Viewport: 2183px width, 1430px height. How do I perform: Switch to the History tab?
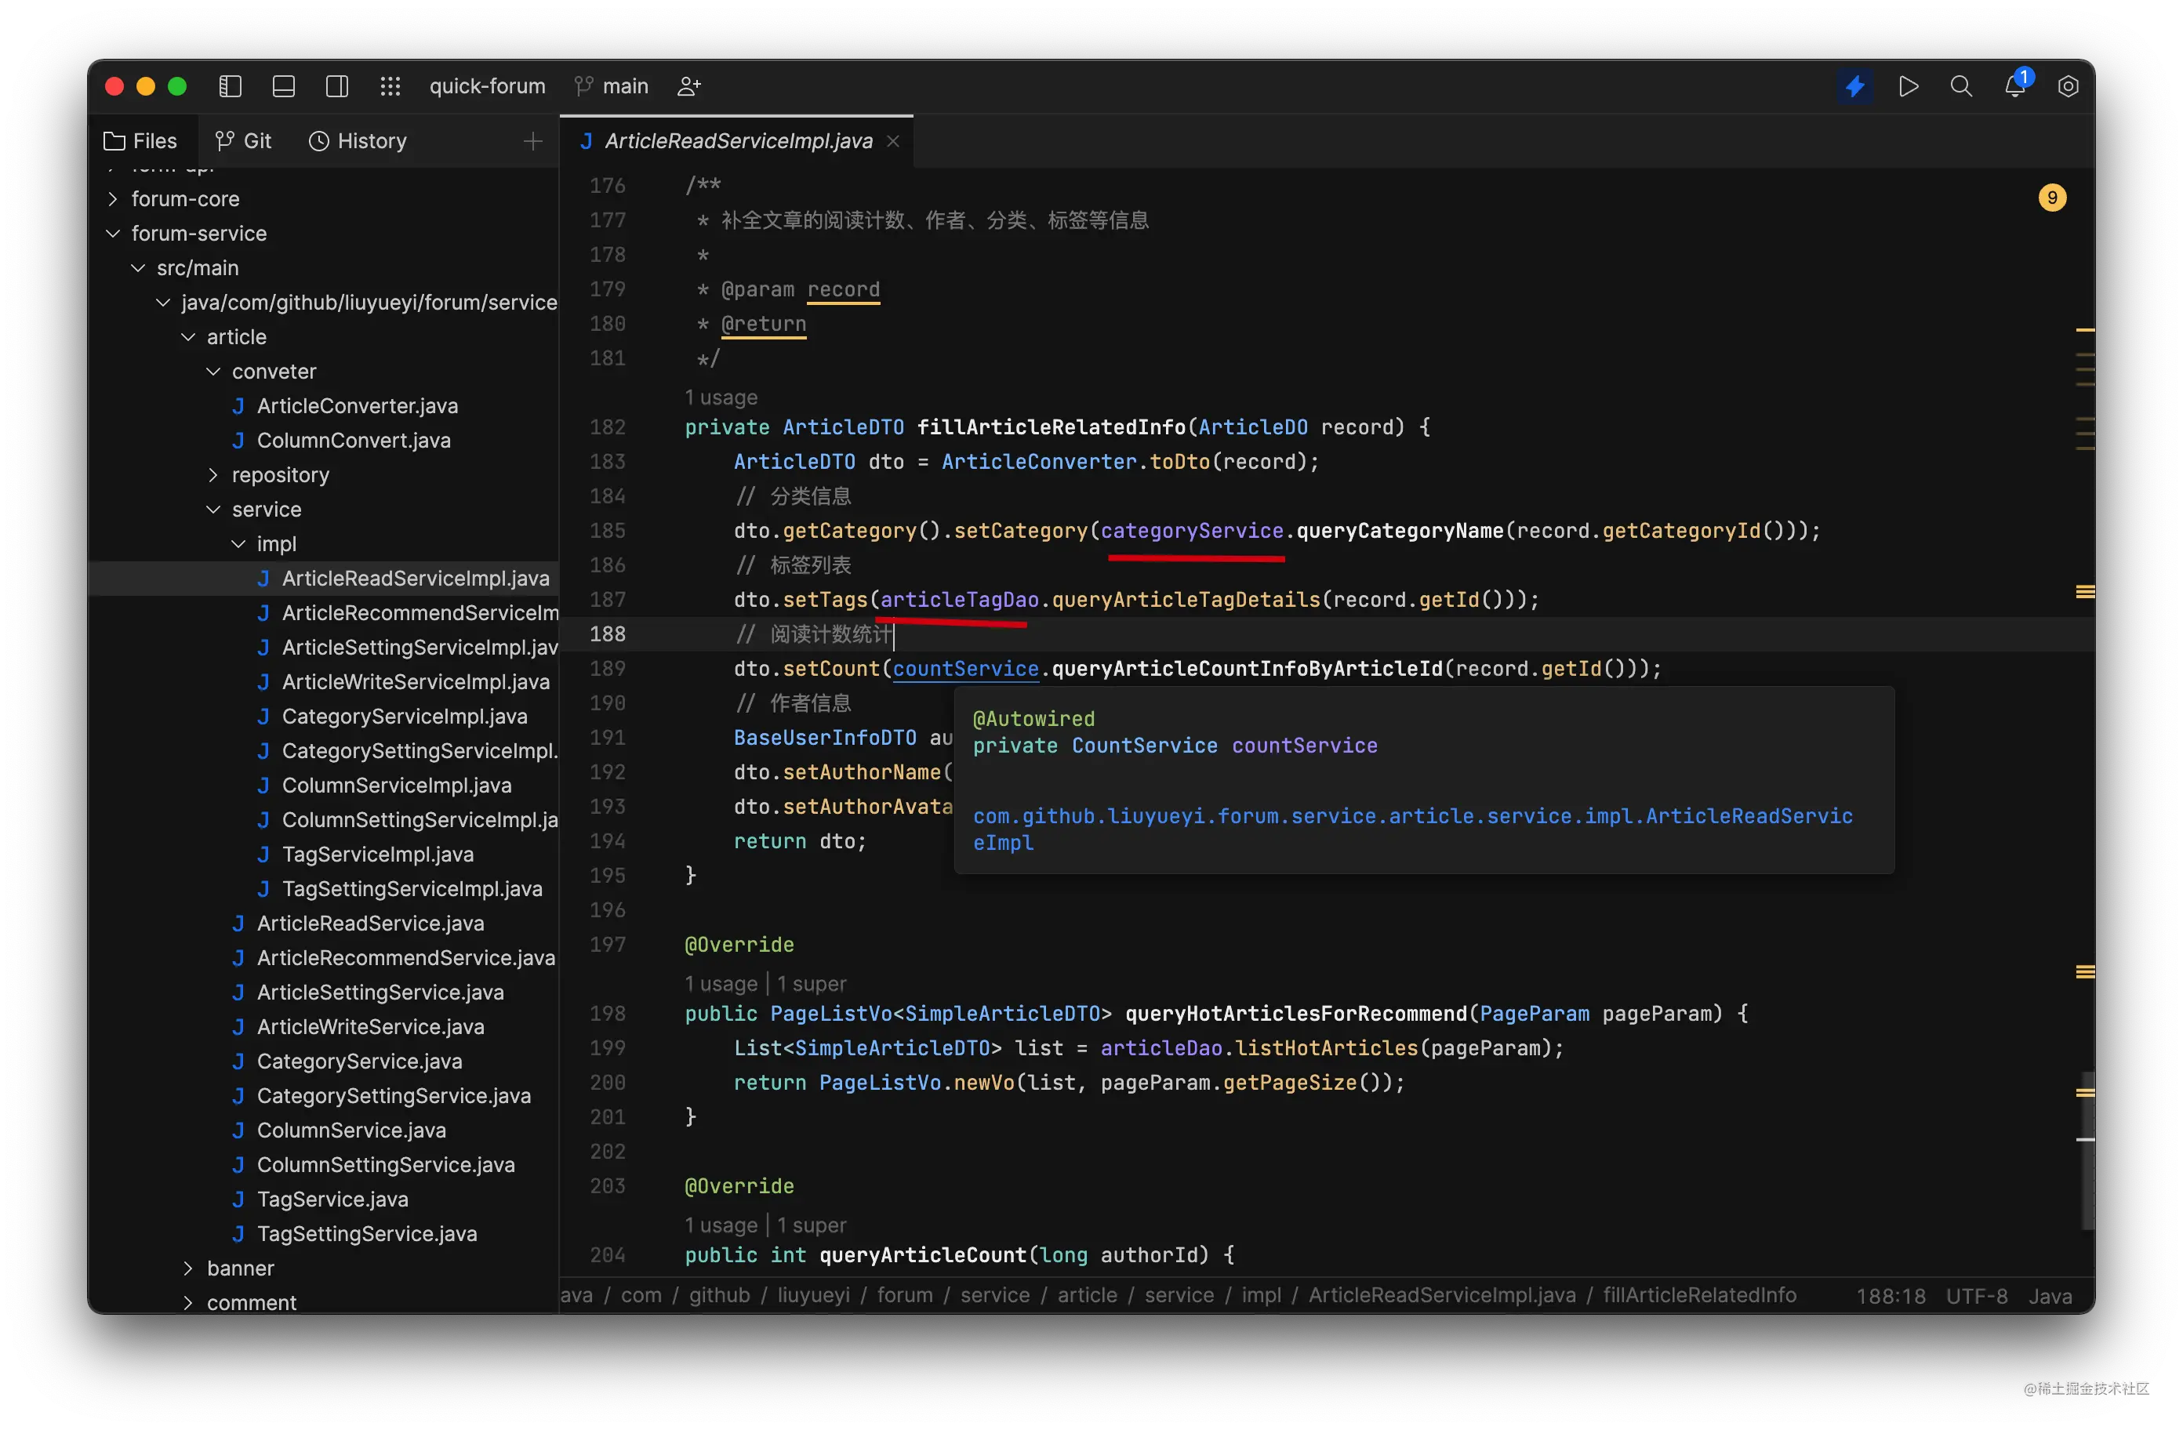click(358, 141)
